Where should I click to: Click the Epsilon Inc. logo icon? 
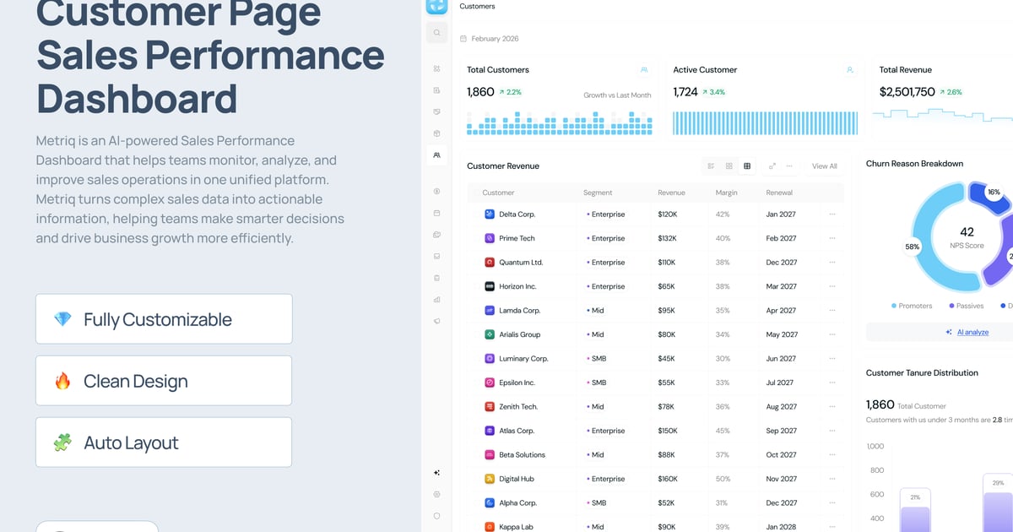click(x=489, y=383)
